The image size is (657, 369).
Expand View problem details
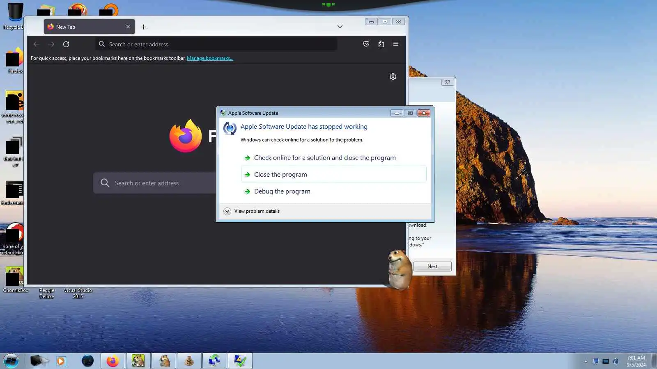point(252,211)
